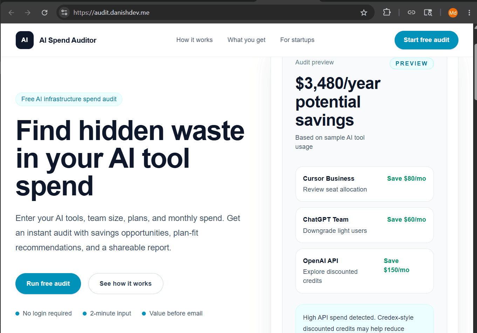Screen dimensions: 477x333
Task: Click the Save $60/mo text
Action: click(407, 220)
